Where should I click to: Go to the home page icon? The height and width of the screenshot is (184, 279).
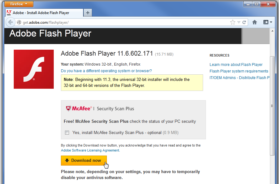(x=255, y=22)
